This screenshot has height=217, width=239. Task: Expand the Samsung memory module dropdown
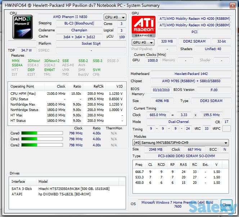pyautogui.click(x=181, y=143)
